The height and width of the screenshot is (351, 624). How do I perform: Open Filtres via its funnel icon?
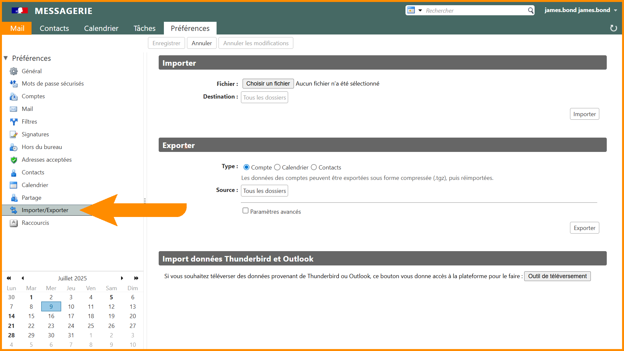[x=13, y=122]
